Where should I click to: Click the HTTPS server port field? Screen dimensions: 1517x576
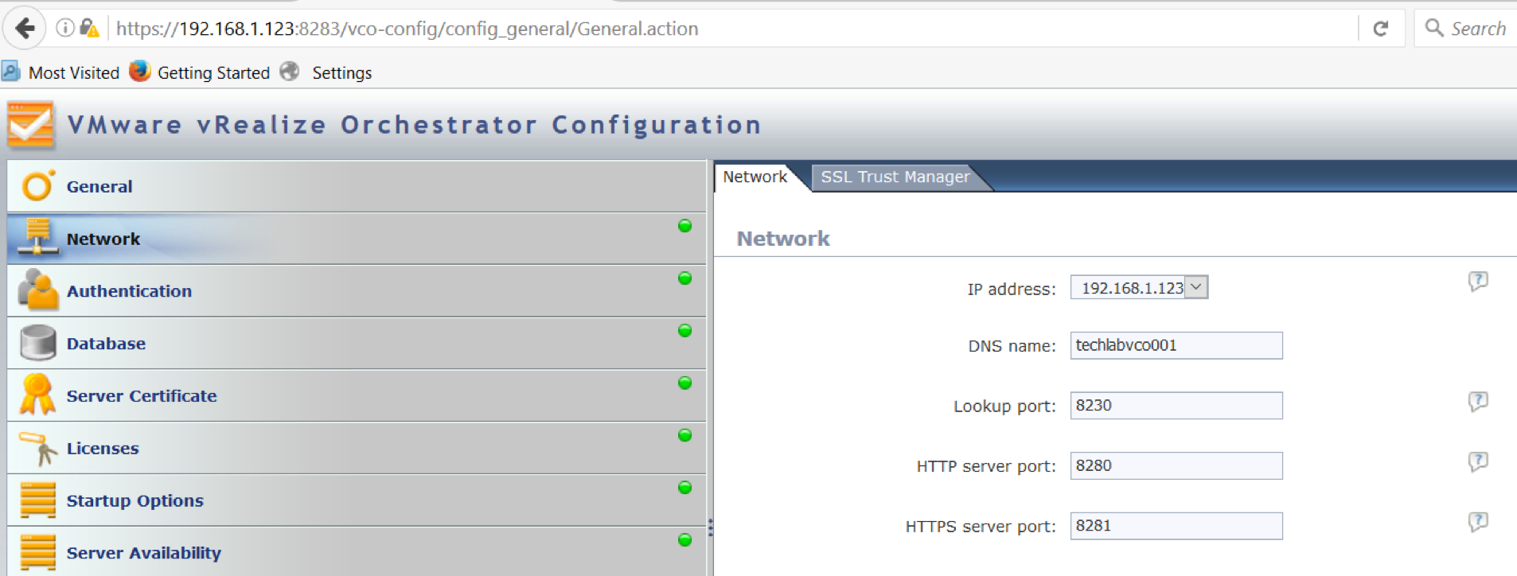click(x=1176, y=526)
